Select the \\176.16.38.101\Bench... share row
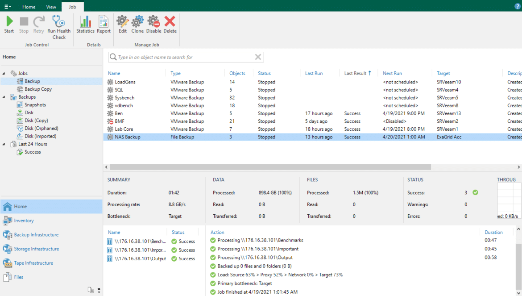Viewport: 522px width, 296px height. [152, 242]
